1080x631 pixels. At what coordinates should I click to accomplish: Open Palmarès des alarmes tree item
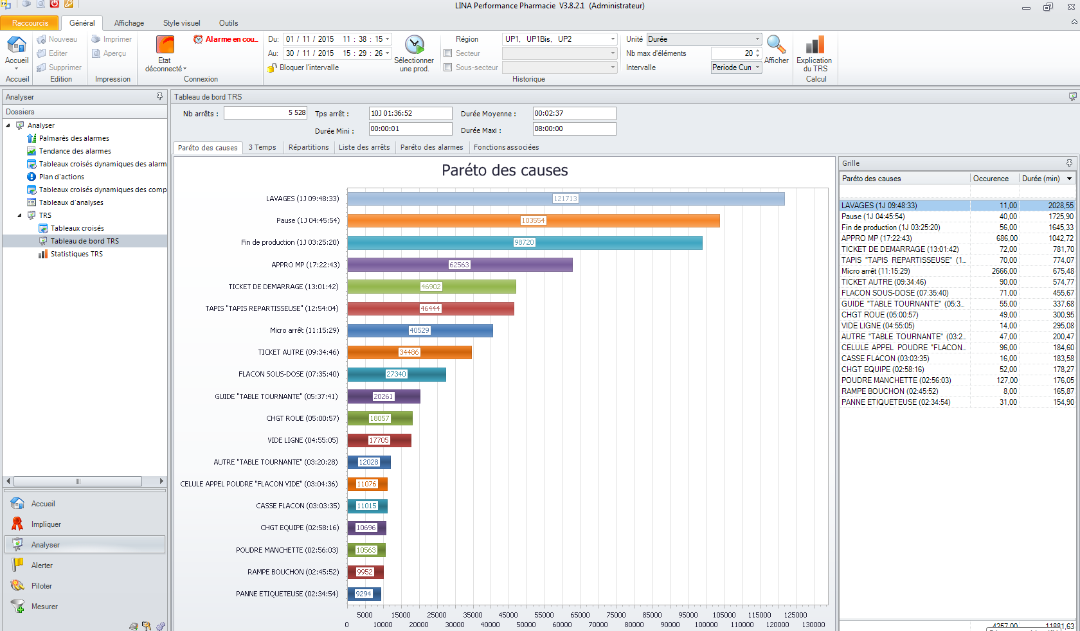tap(74, 138)
